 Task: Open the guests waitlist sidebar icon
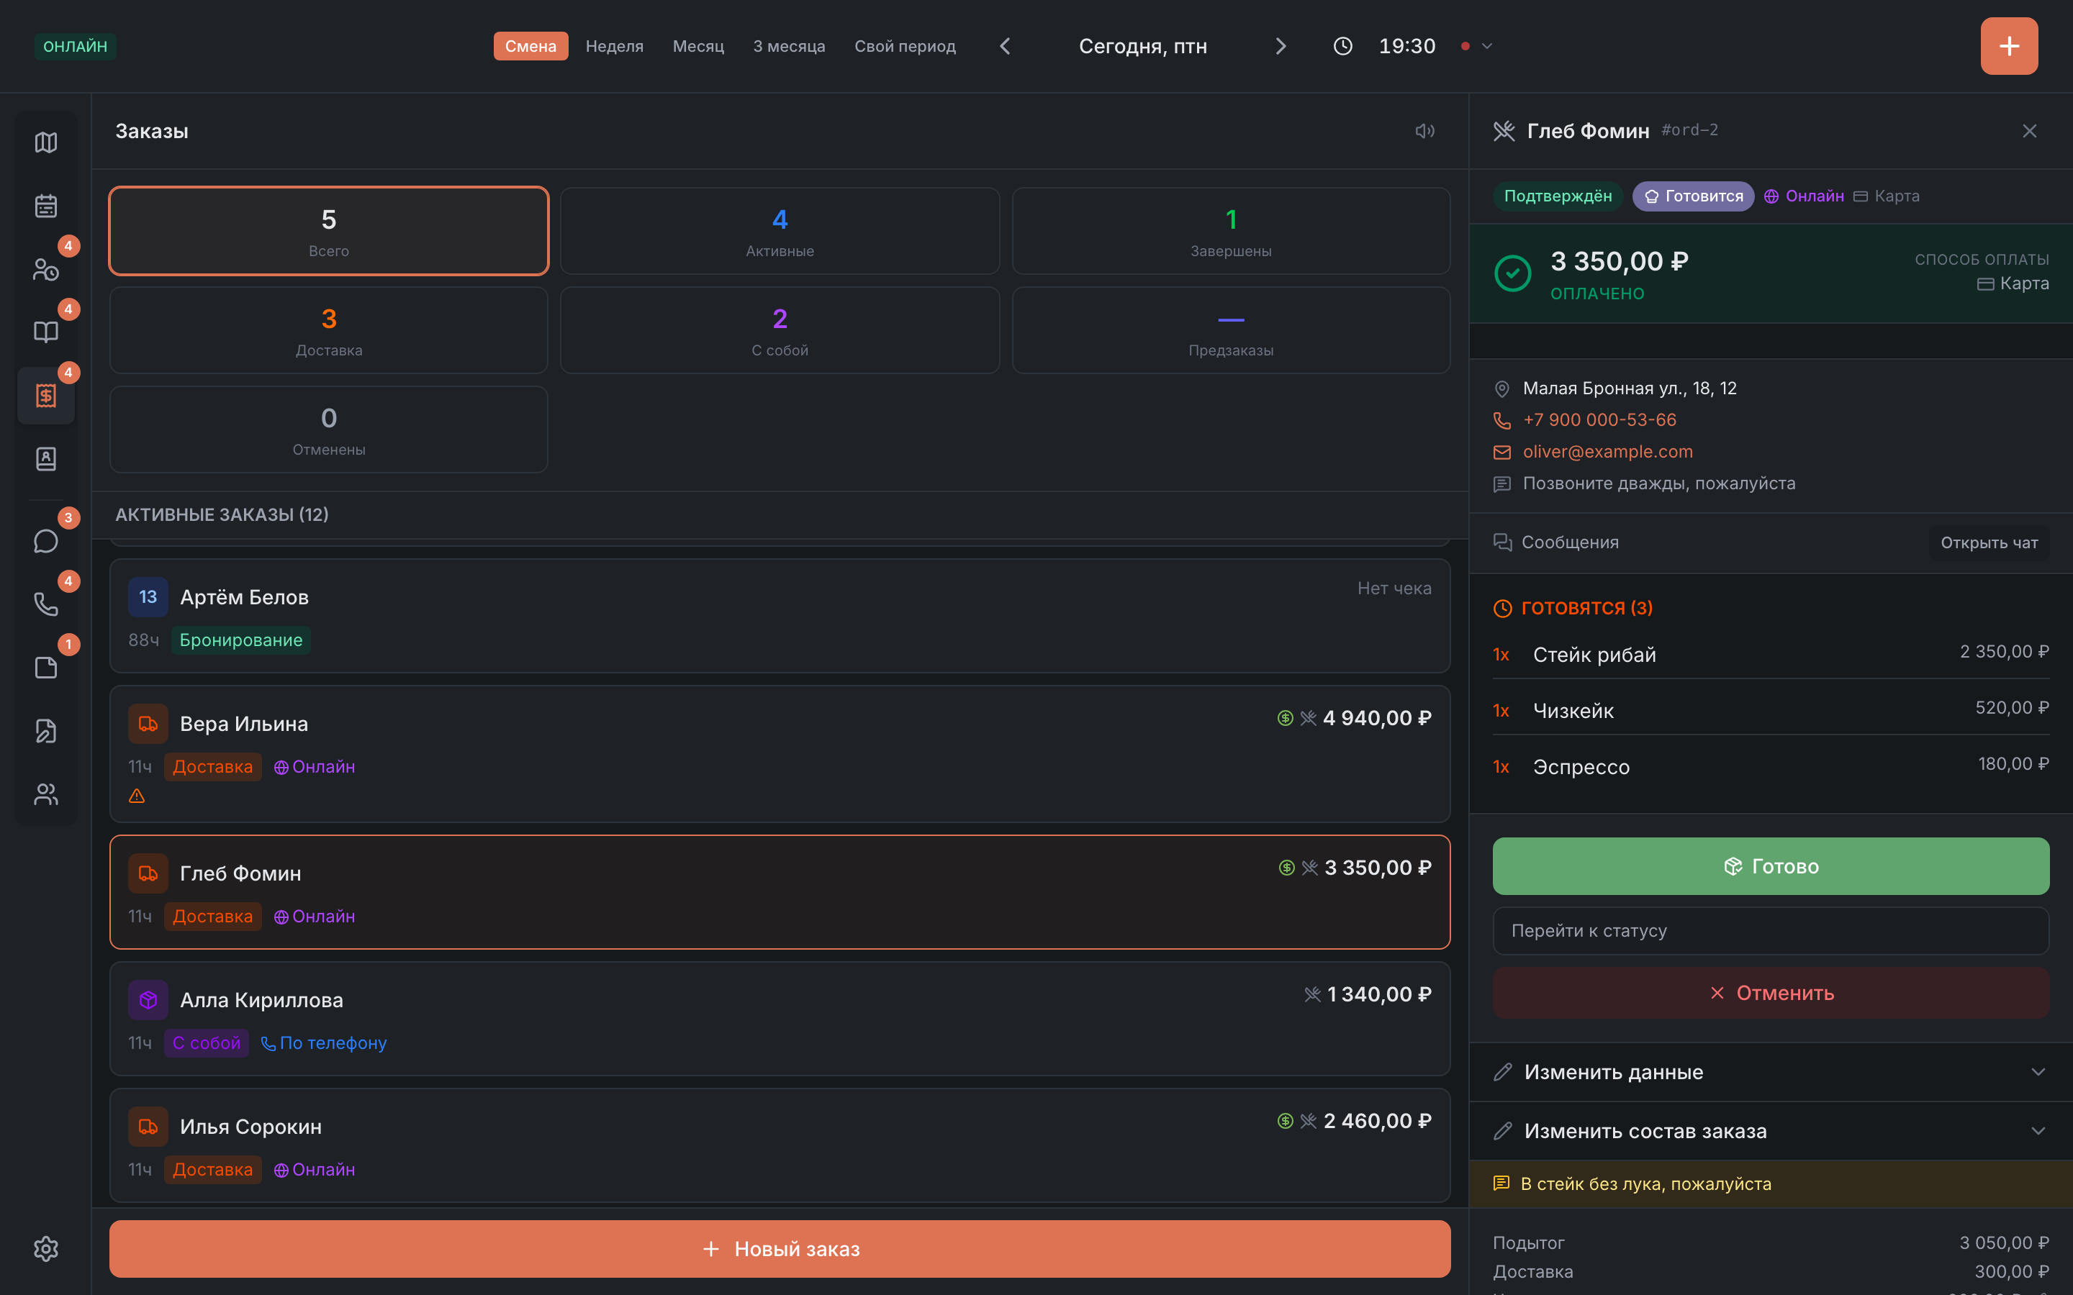click(46, 269)
